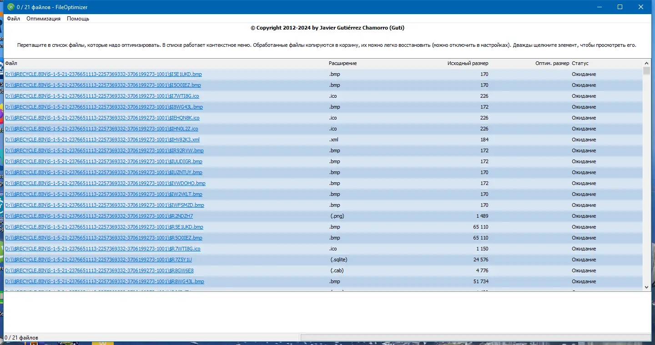This screenshot has width=655, height=345.
Task: Open the Помощь menu
Action: 78,19
